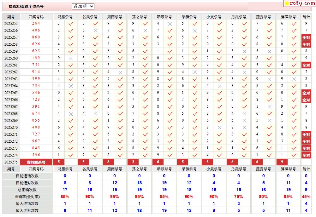This screenshot has height=217, width=316.
Task: Click the 全对 badge in row 2025257
Action: tap(306, 37)
